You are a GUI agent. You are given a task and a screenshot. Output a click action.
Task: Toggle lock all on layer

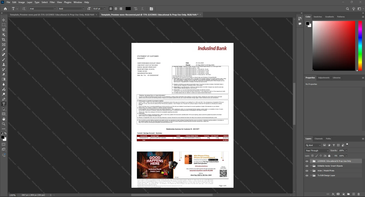pyautogui.click(x=329, y=156)
